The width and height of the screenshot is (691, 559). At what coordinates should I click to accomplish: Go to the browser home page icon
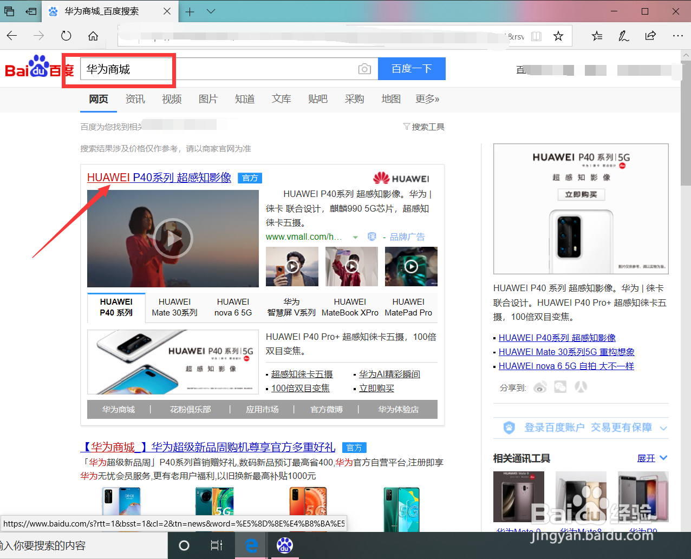tap(93, 36)
